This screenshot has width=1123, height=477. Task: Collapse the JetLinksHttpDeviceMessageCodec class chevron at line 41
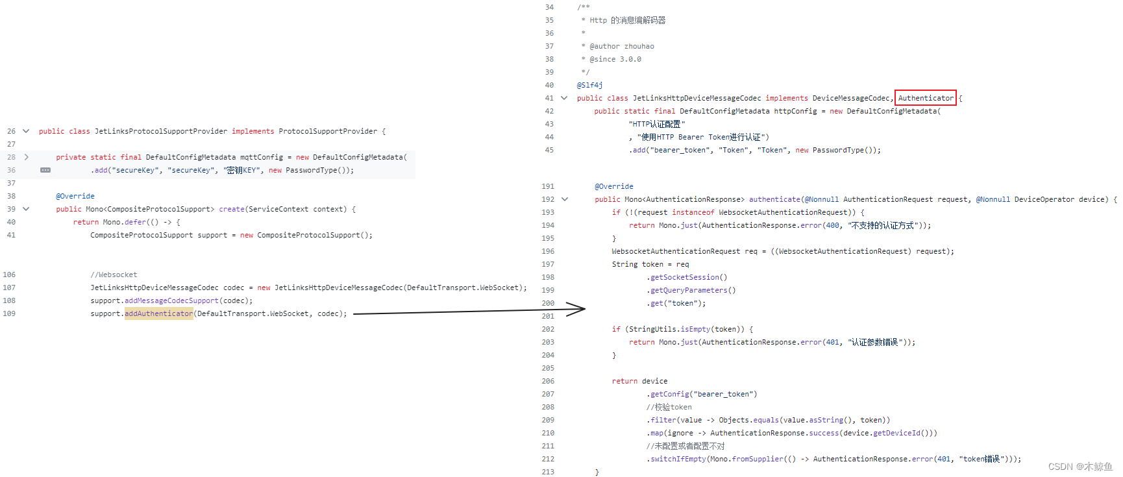[x=564, y=98]
